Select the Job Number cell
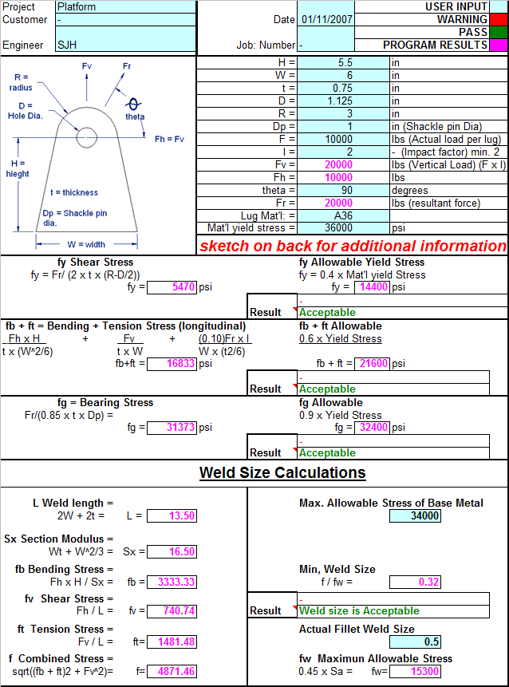The image size is (509, 687). [326, 45]
